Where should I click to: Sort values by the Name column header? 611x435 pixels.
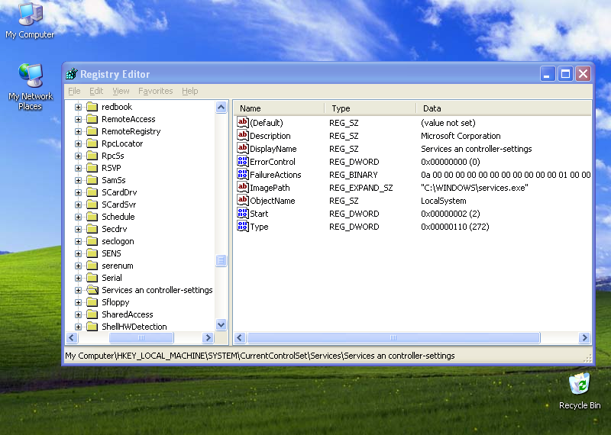click(x=279, y=108)
